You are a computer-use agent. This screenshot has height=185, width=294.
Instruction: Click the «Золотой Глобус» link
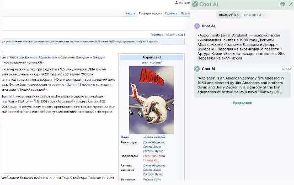point(79,84)
